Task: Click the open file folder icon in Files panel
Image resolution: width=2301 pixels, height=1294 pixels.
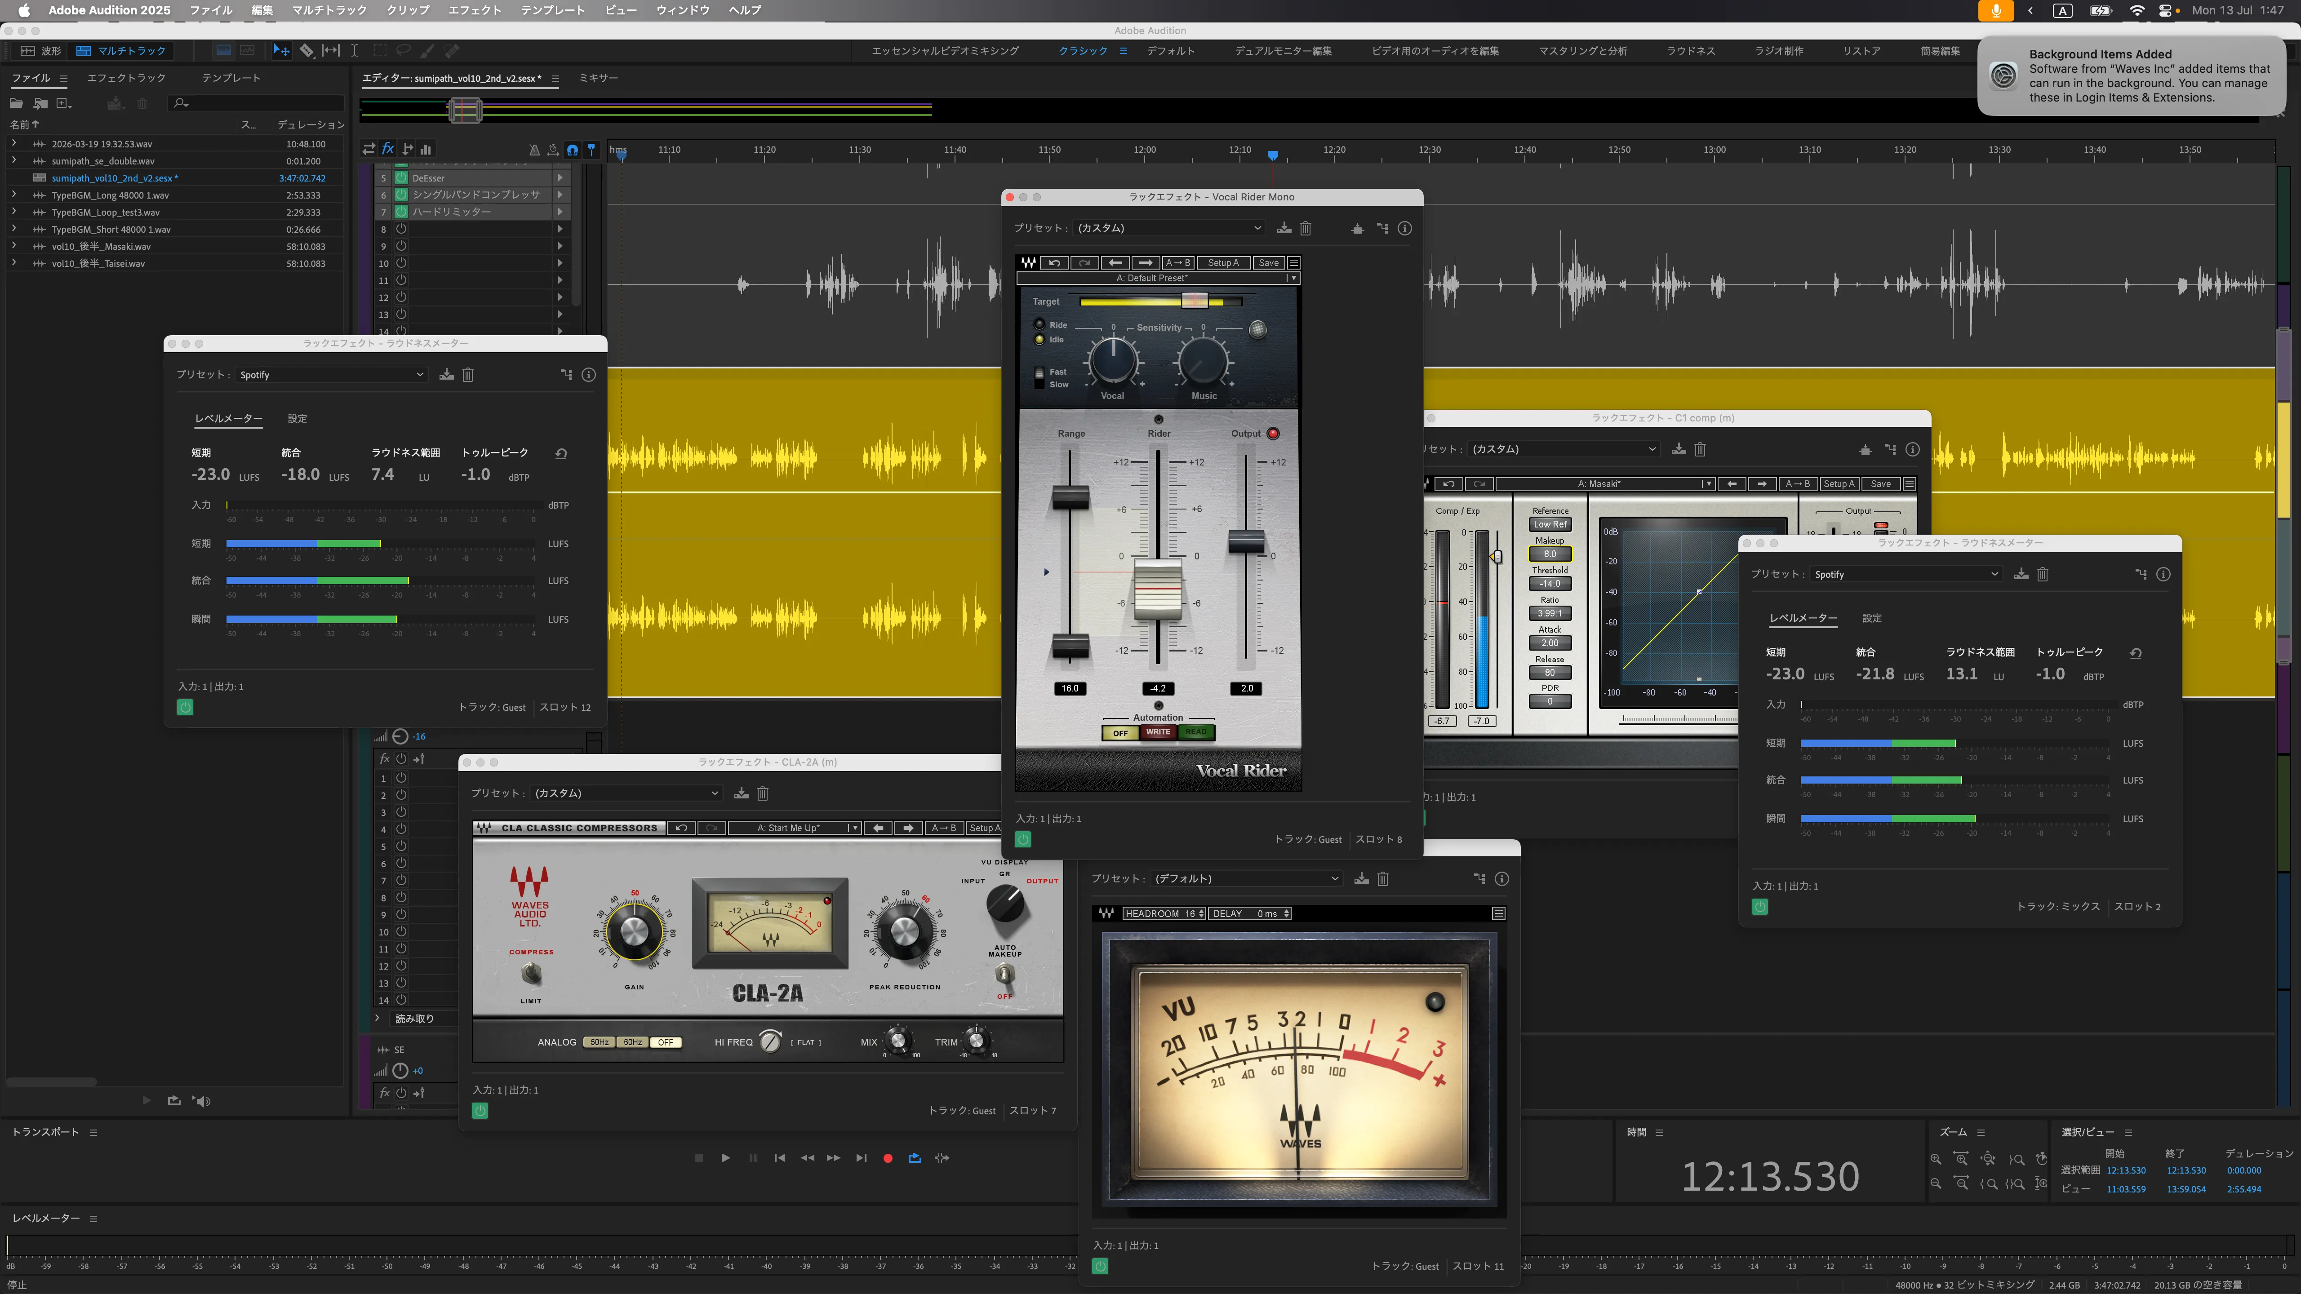Action: [16, 104]
